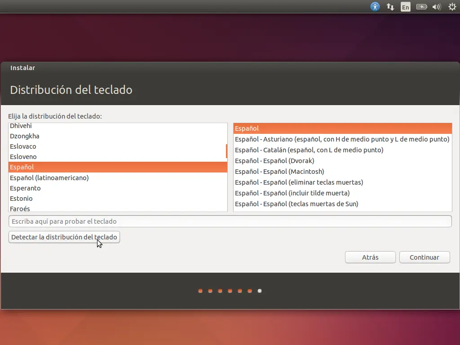
Task: Open the battery status indicator
Action: (x=421, y=7)
